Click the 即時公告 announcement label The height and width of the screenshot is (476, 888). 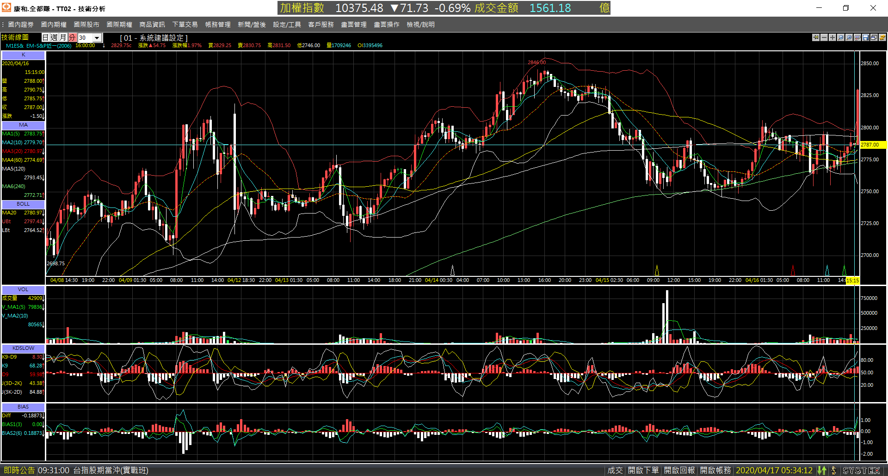pyautogui.click(x=19, y=470)
